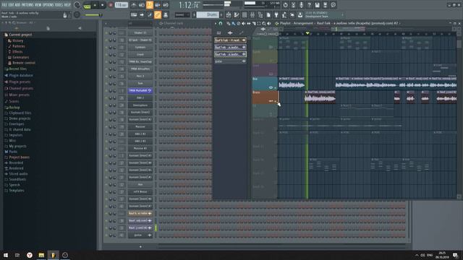
Task: Click FL Studio taskbar icon
Action: (53, 255)
